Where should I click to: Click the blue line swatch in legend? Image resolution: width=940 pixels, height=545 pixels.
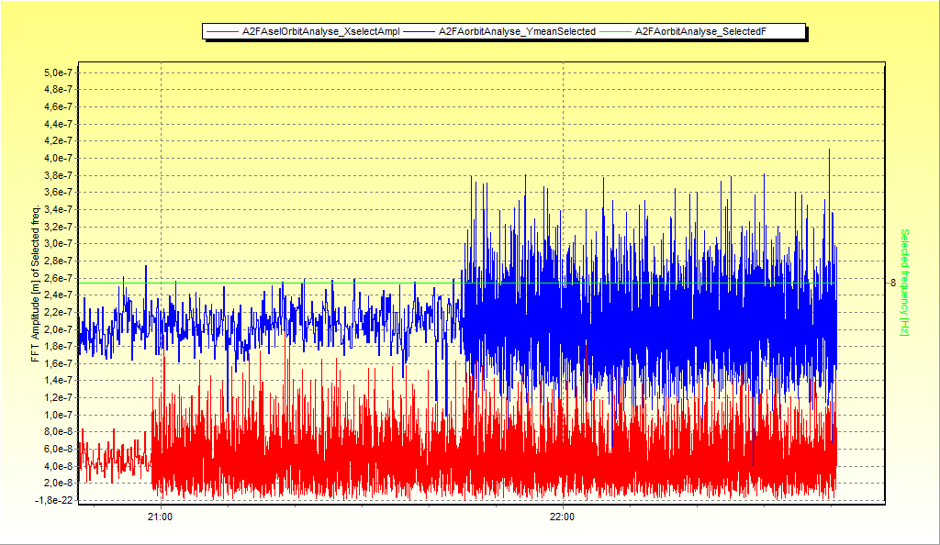pos(420,32)
